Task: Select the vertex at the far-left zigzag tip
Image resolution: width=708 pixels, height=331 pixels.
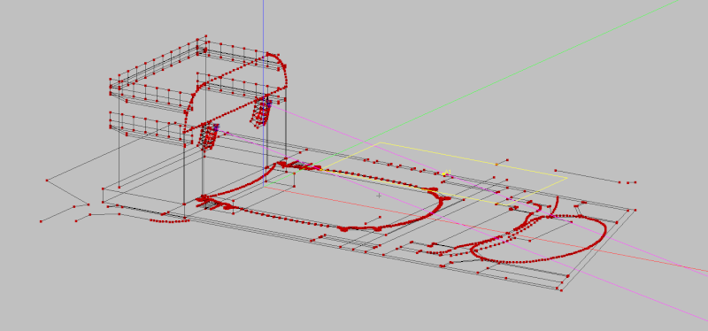Action: click(47, 181)
